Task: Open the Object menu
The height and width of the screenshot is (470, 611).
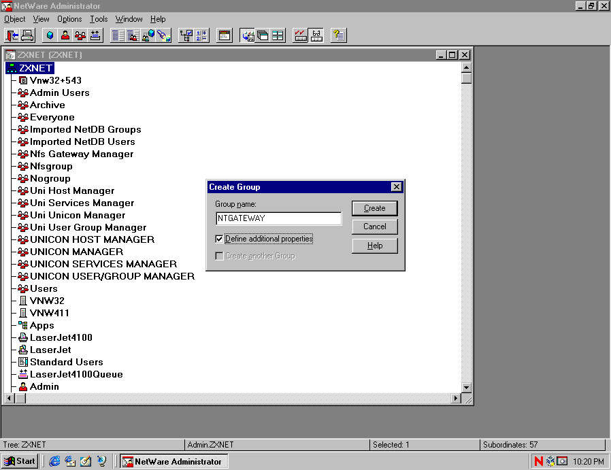Action: click(x=15, y=18)
